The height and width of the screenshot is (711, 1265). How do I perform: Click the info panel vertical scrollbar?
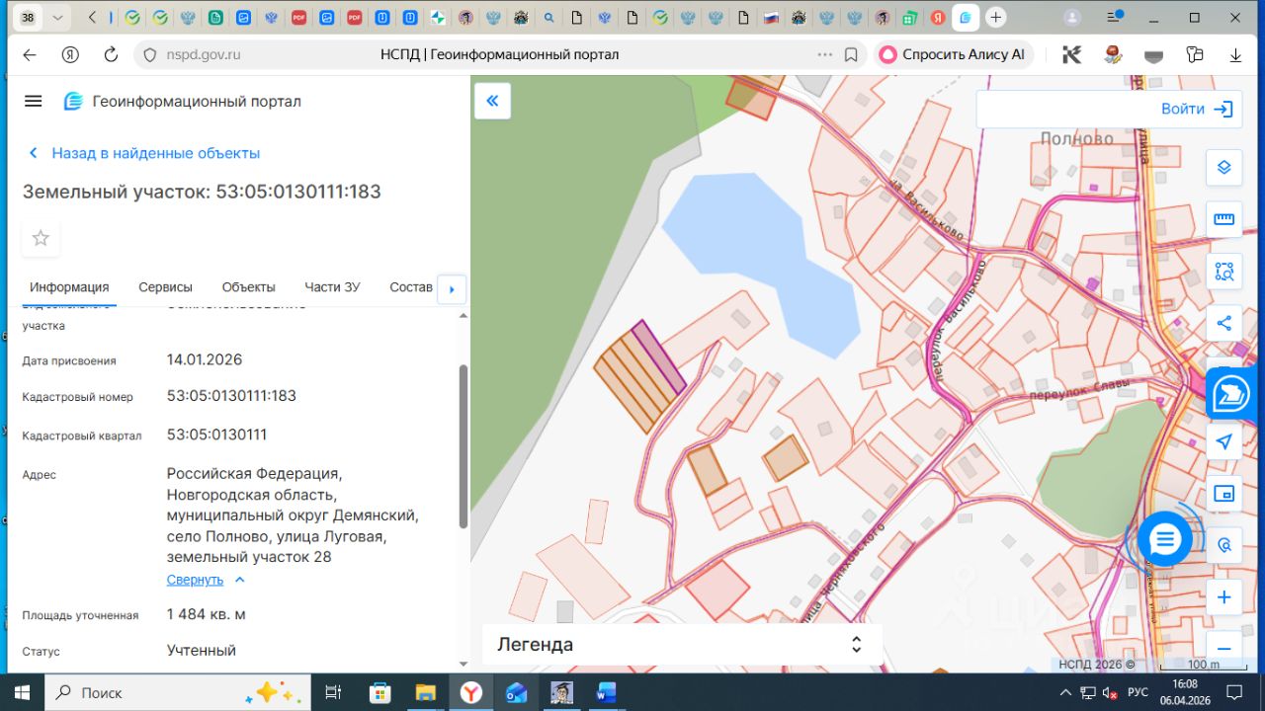[464, 444]
